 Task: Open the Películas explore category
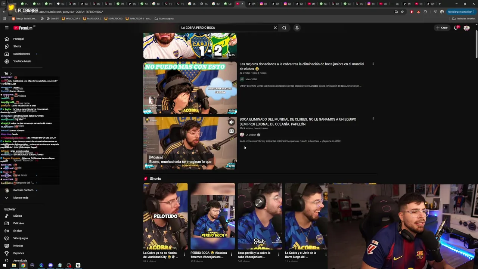click(x=18, y=223)
